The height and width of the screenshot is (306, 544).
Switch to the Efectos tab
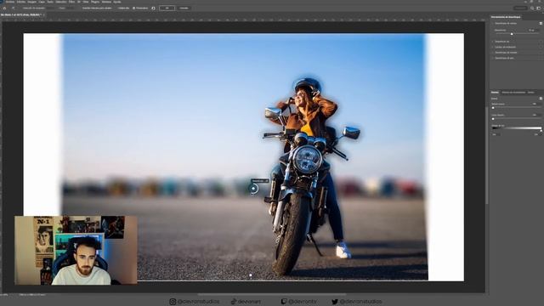(x=495, y=93)
